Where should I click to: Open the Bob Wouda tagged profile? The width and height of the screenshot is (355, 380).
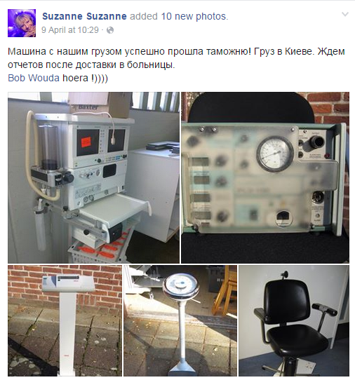point(34,78)
